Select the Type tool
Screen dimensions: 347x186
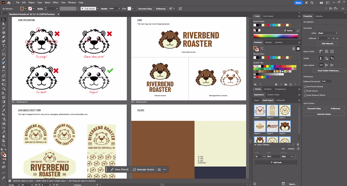click(x=4, y=46)
